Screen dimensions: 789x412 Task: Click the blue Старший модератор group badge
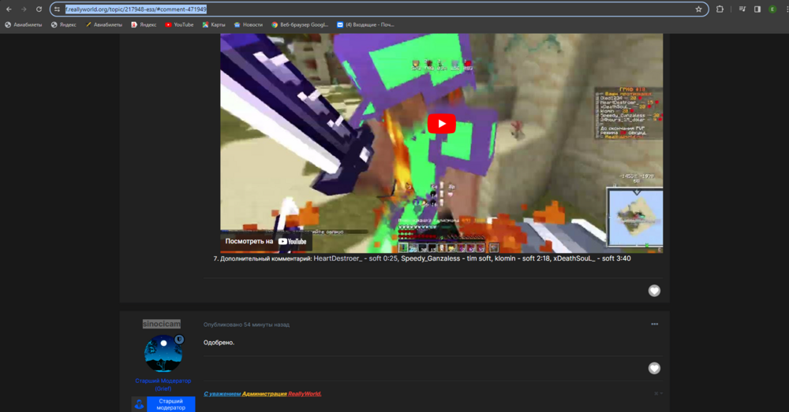coord(163,404)
